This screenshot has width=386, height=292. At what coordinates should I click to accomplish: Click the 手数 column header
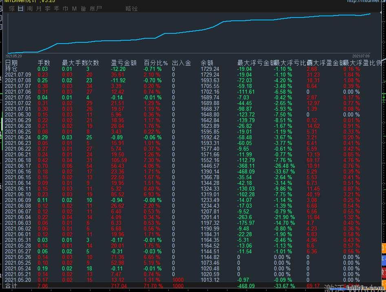44,63
